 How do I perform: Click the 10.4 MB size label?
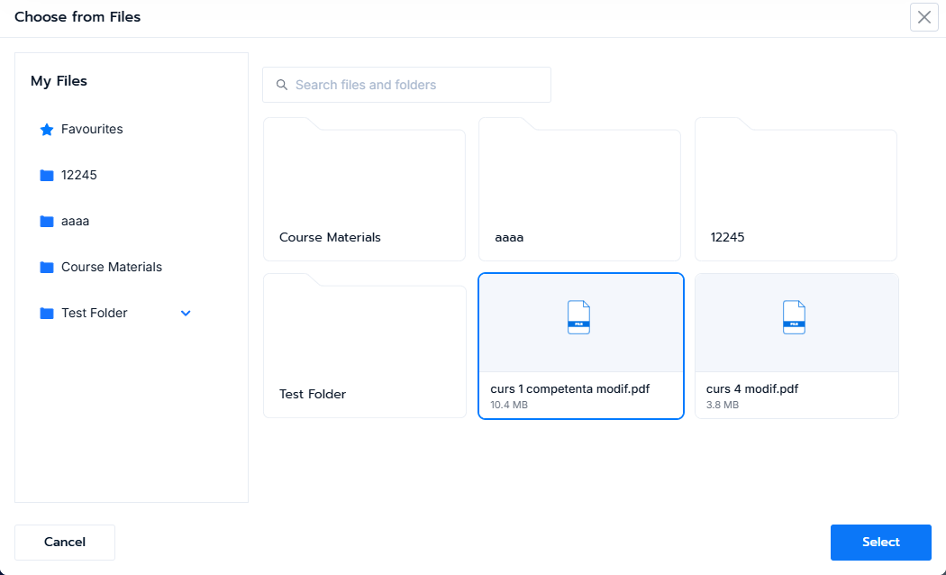509,405
